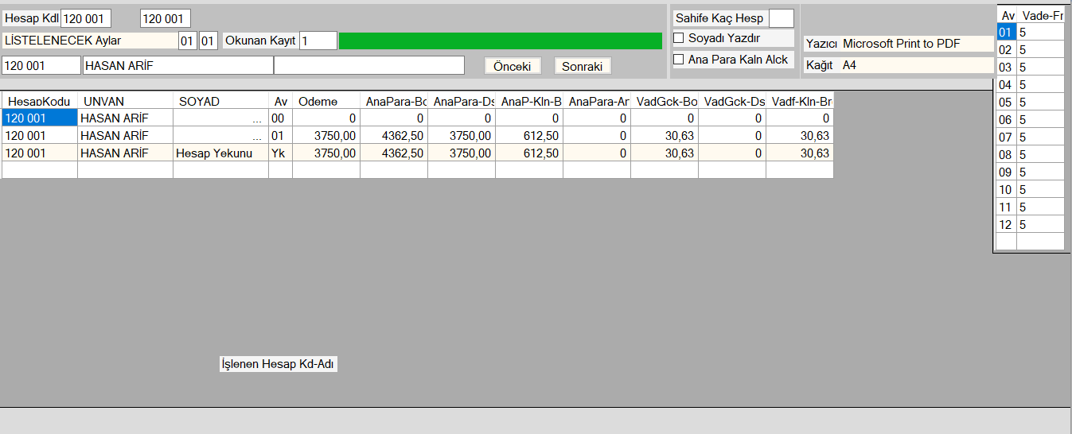Click the empty field beside the HASAN ARİF name field
1072x434 pixels.
(369, 66)
